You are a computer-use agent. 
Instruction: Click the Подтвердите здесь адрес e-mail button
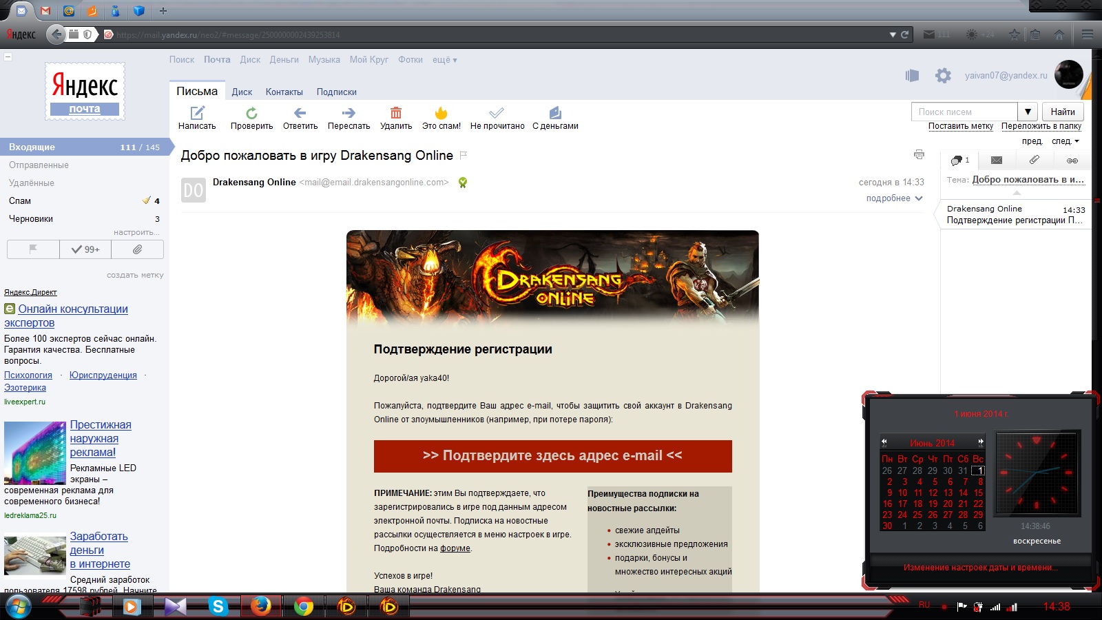coord(552,456)
